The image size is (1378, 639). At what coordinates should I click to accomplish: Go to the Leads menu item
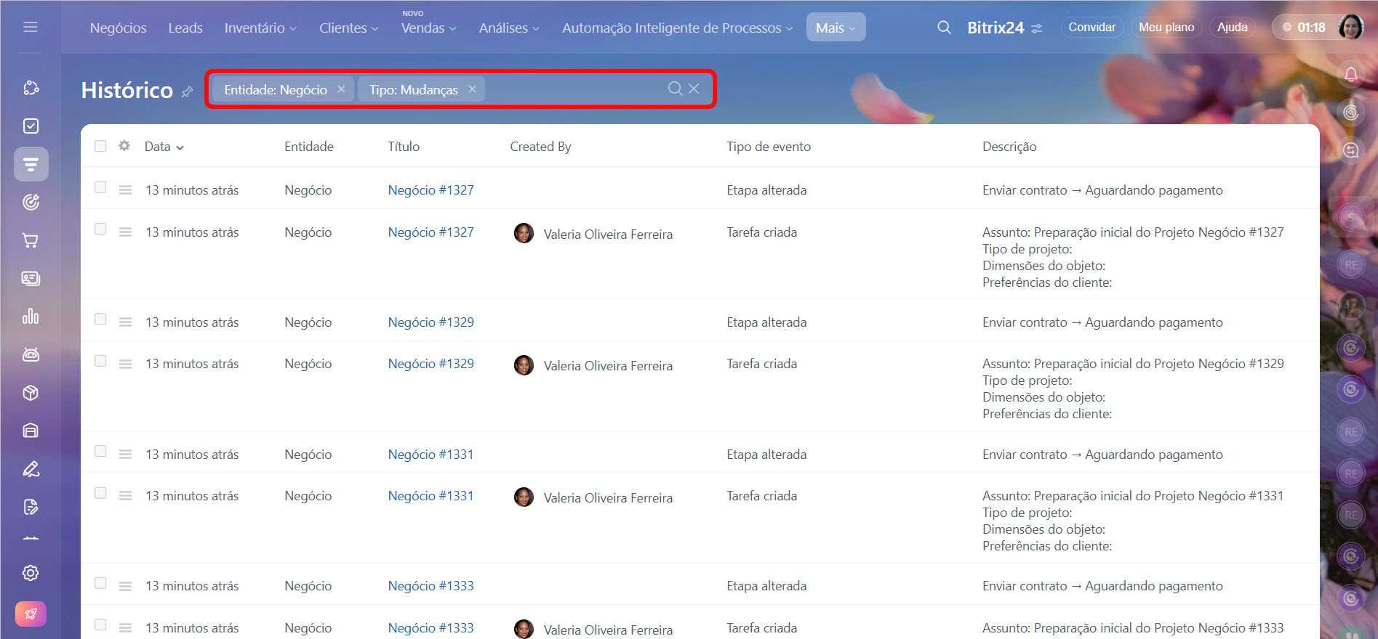pyautogui.click(x=185, y=28)
